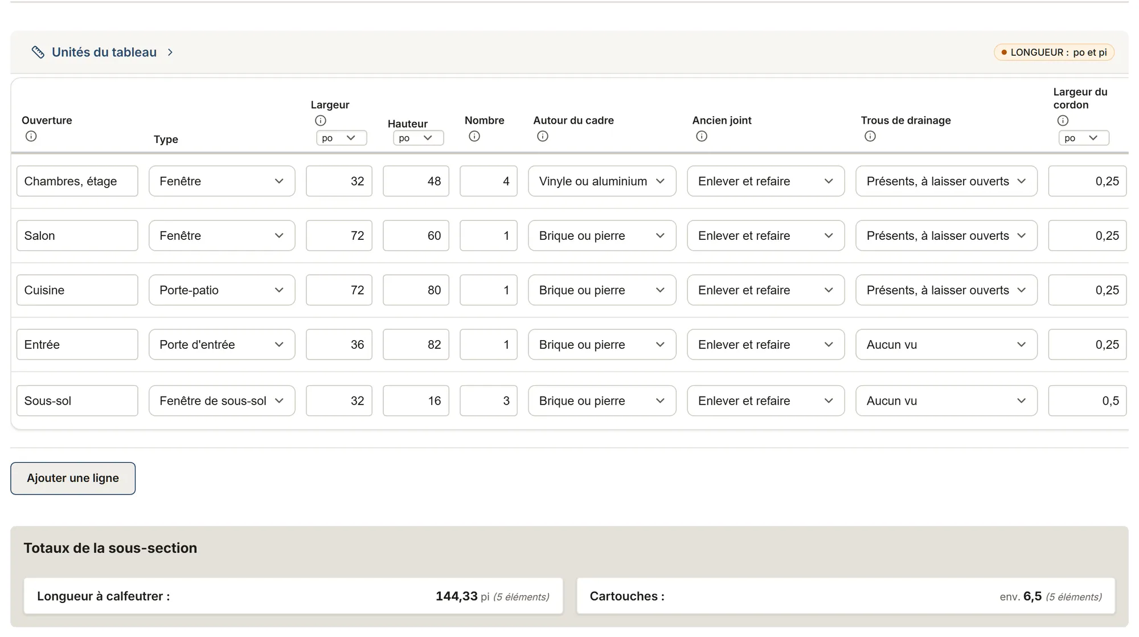Open the Largeur unit dropdown
Screen dimensions: 1139x637
coord(342,138)
